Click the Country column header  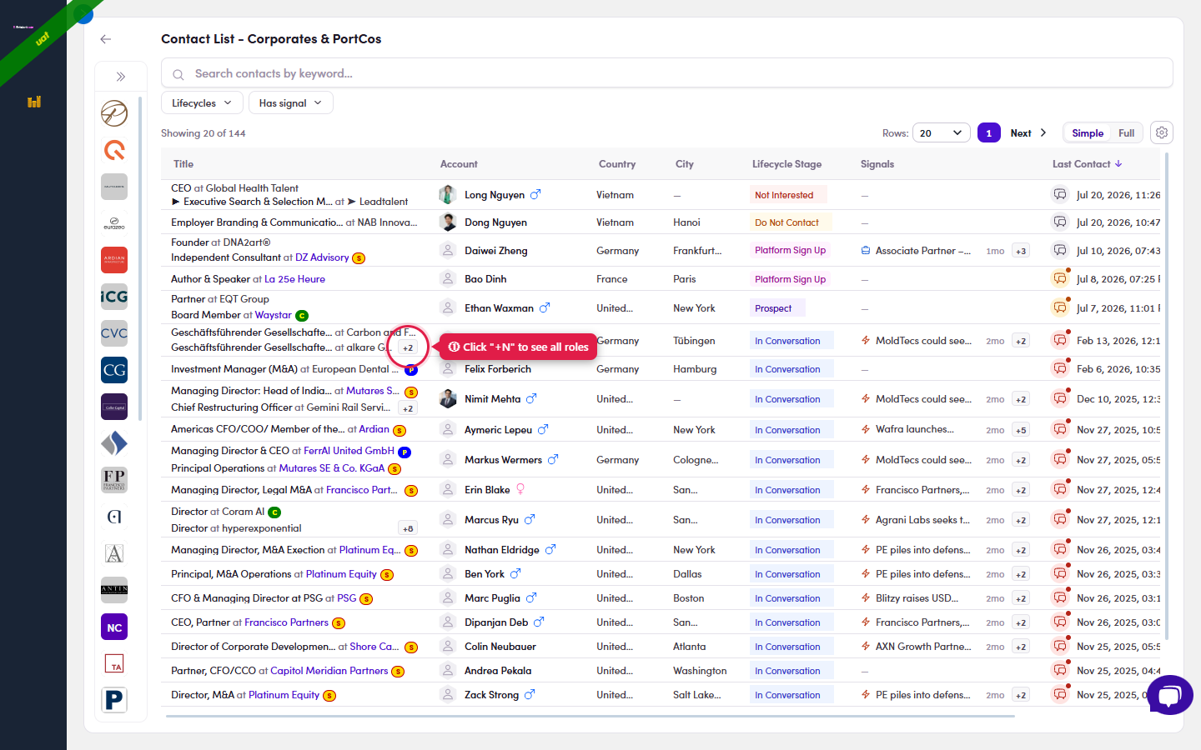pyautogui.click(x=617, y=164)
